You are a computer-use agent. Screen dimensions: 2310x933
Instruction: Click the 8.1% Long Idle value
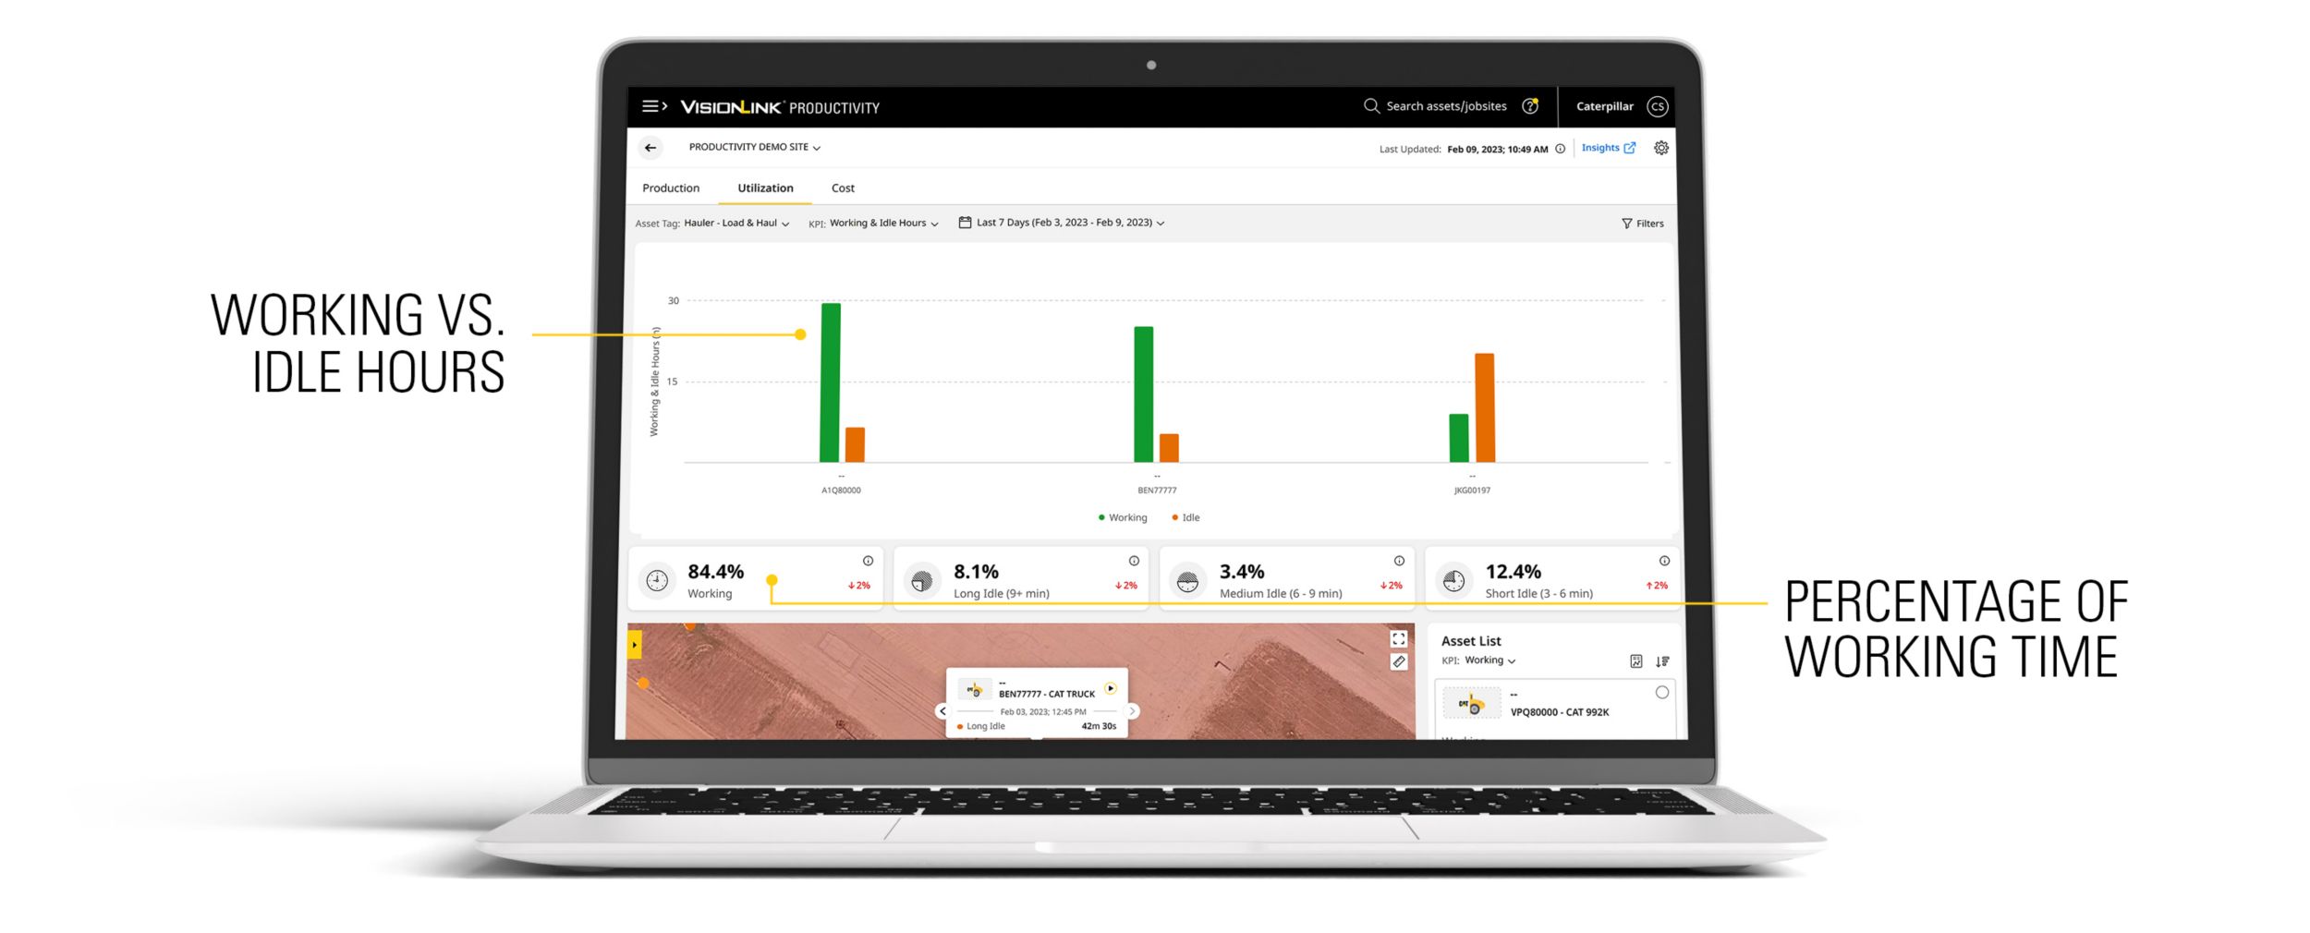pyautogui.click(x=976, y=572)
